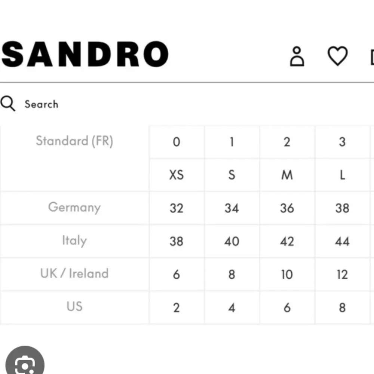This screenshot has height=374, width=374.
Task: Select the Italy size 44 cell
Action: coord(342,241)
